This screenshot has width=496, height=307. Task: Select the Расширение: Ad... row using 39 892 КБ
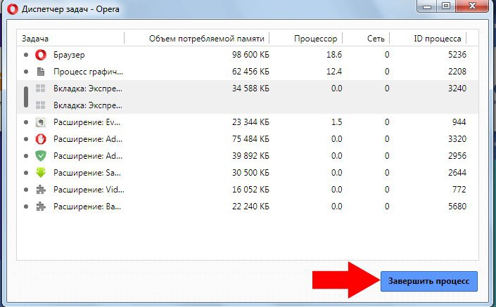coord(248,156)
